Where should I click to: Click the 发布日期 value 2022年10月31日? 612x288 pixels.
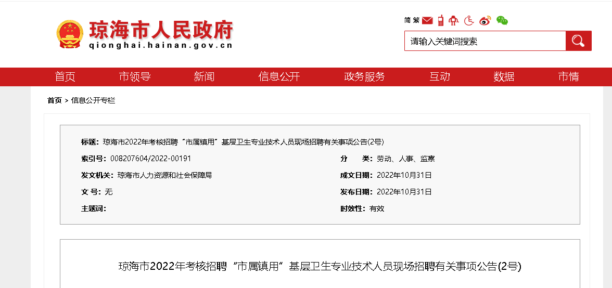point(404,192)
